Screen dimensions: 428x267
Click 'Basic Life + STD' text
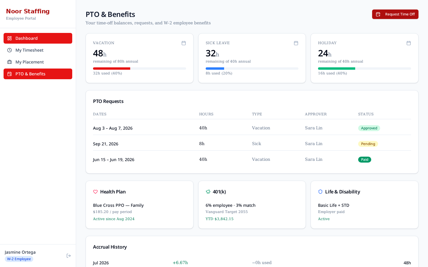pos(333,205)
